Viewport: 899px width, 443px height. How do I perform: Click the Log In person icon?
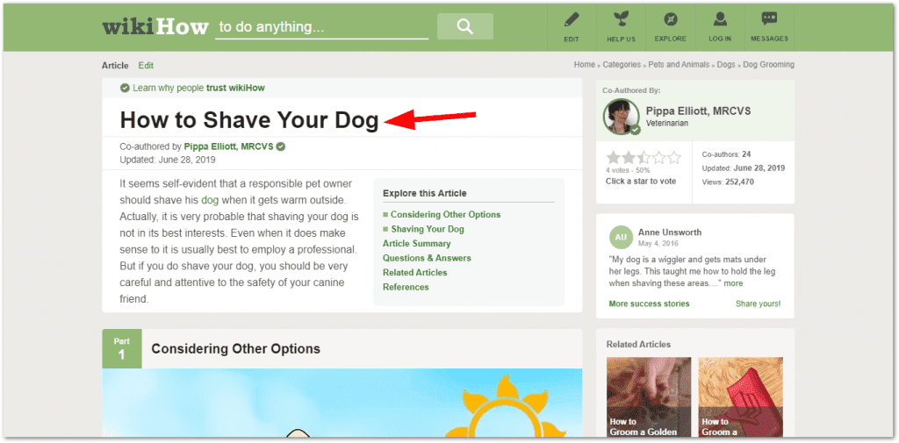tap(720, 20)
